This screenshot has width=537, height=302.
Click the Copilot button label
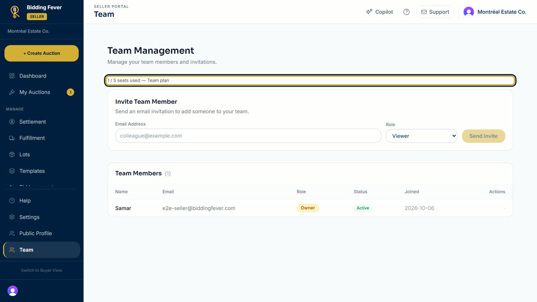[x=384, y=12]
